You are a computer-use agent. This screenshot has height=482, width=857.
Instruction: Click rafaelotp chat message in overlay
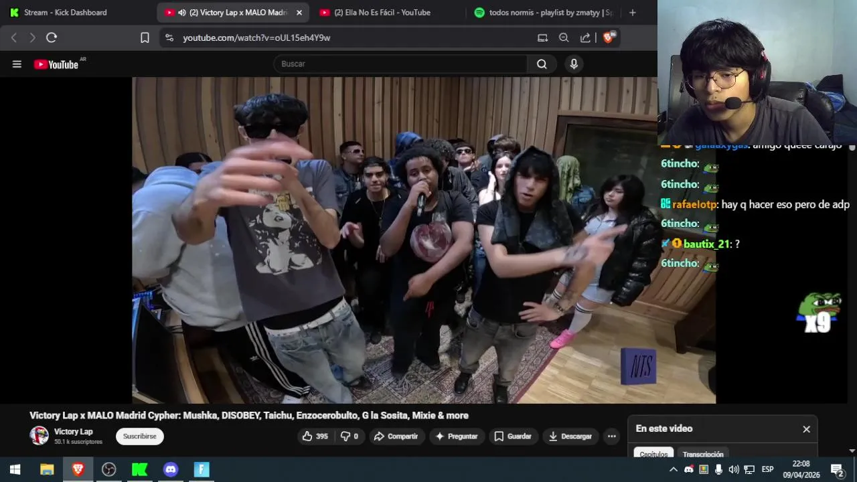[755, 205]
